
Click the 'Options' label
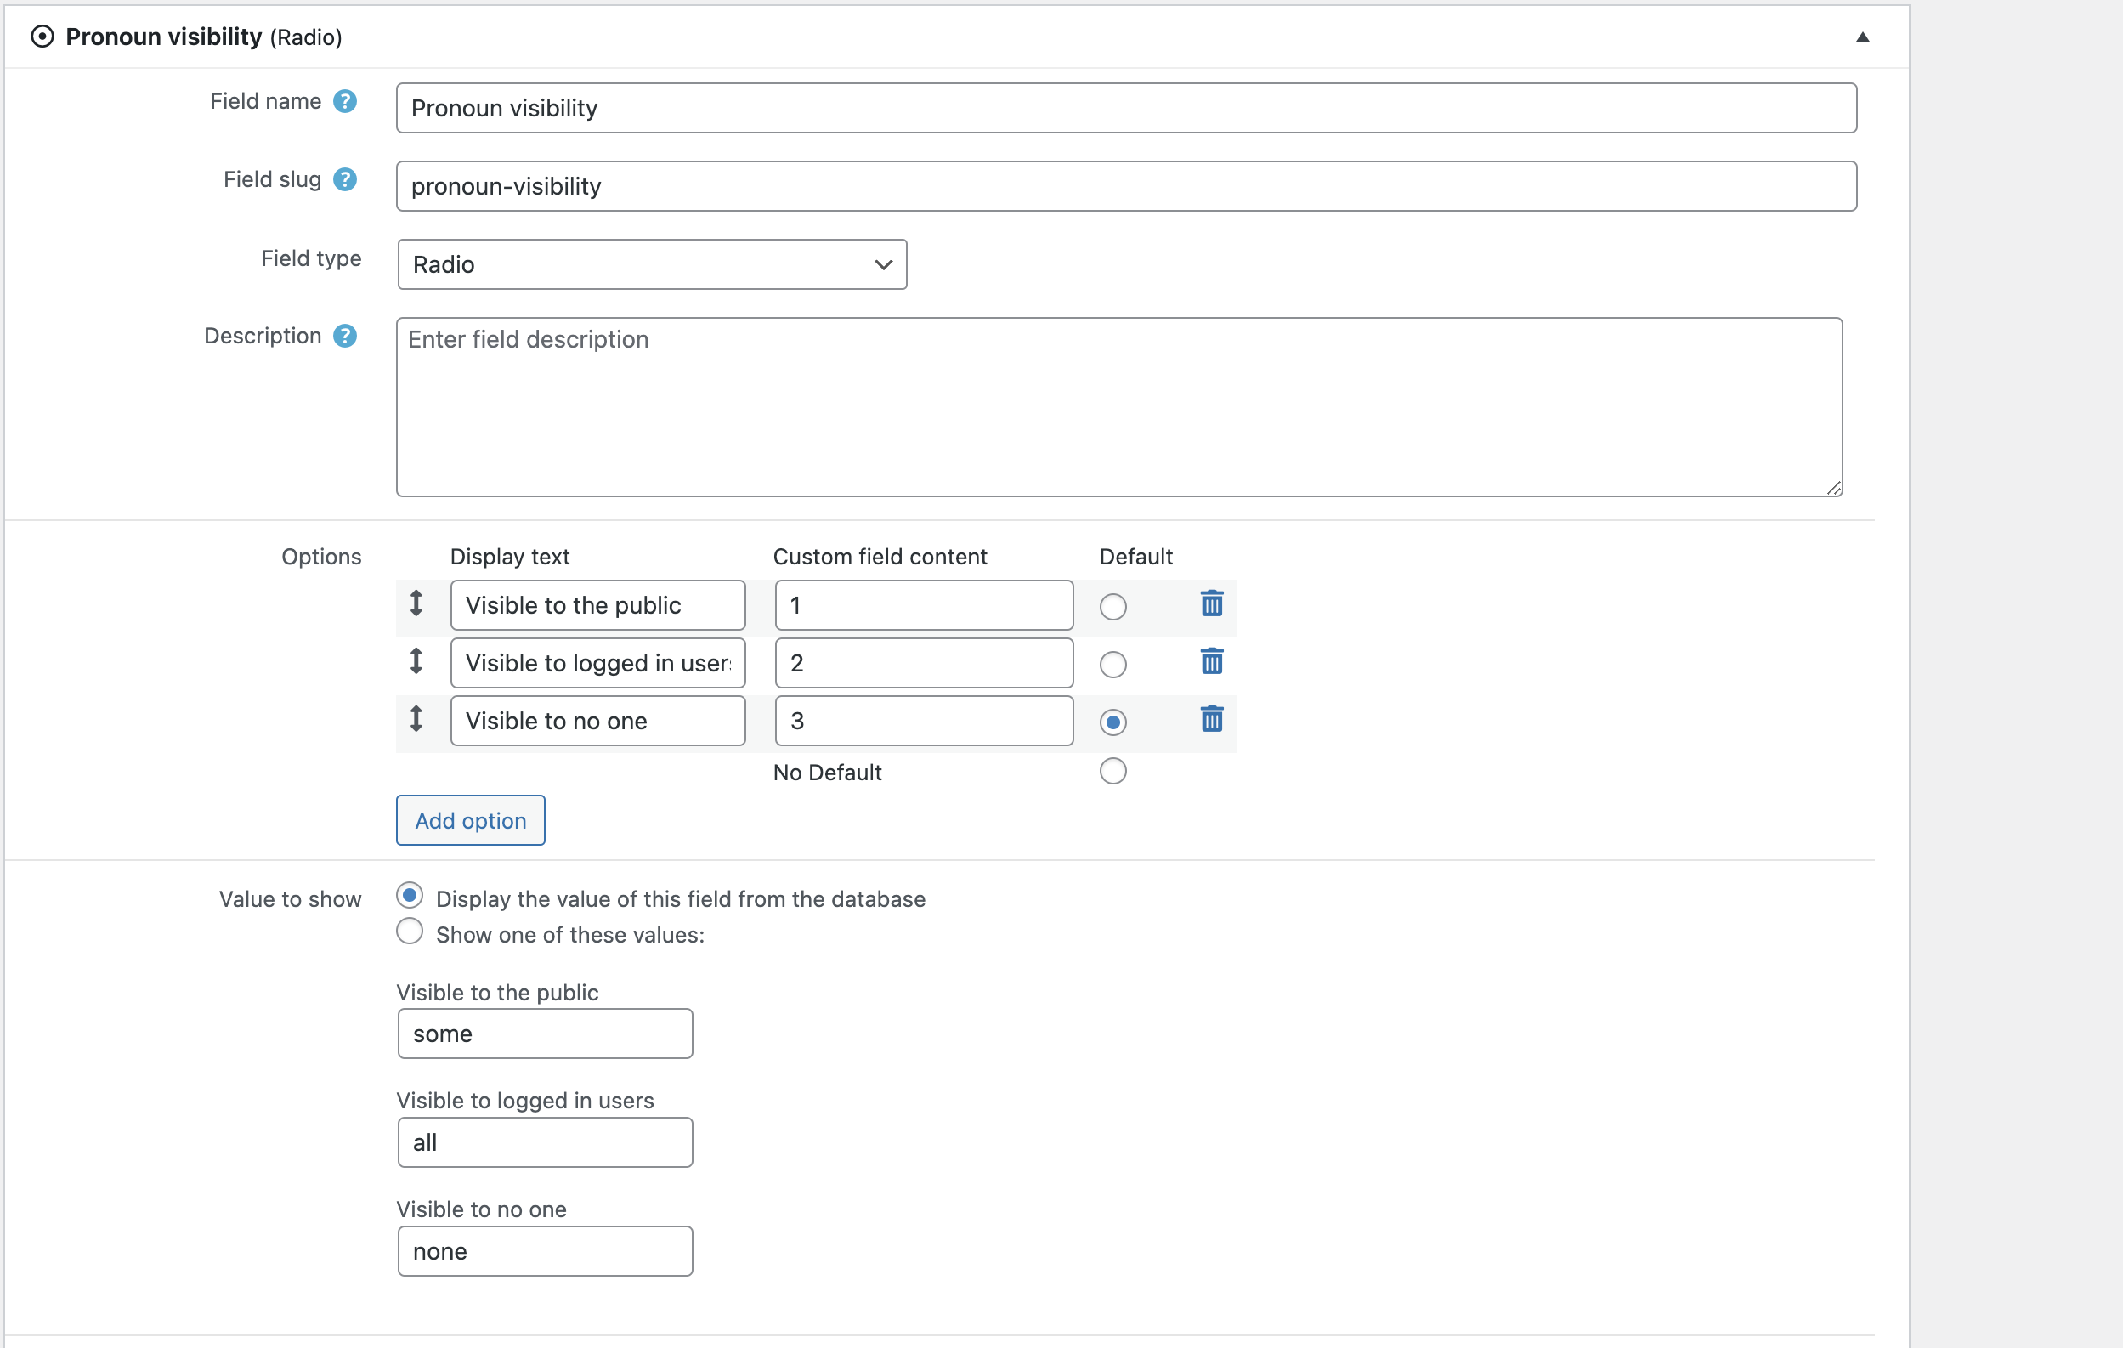click(321, 557)
